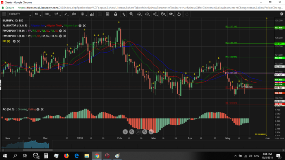Open Firefox from the Windows taskbar
This screenshot has width=285, height=160.
(x=66, y=156)
